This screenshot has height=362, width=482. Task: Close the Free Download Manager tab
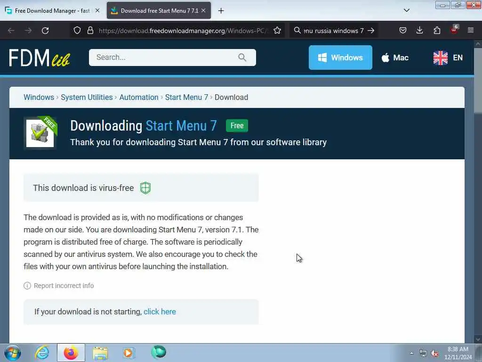[x=97, y=10]
